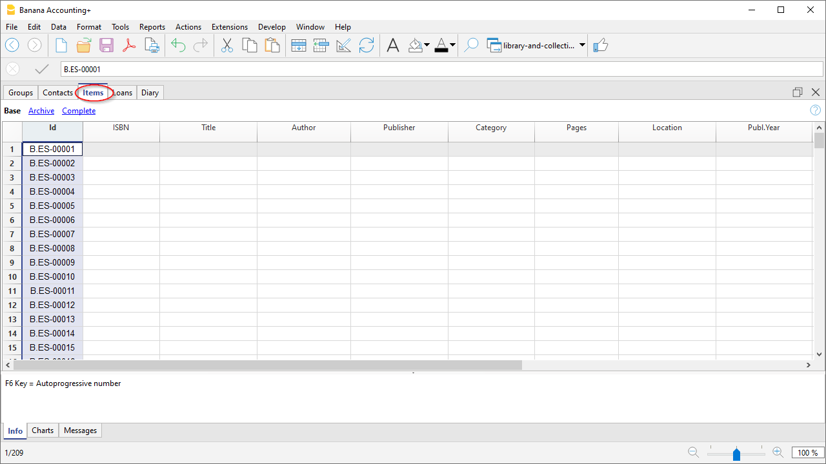Select the Complete view link
Viewport: 826px width, 464px height.
pos(79,111)
